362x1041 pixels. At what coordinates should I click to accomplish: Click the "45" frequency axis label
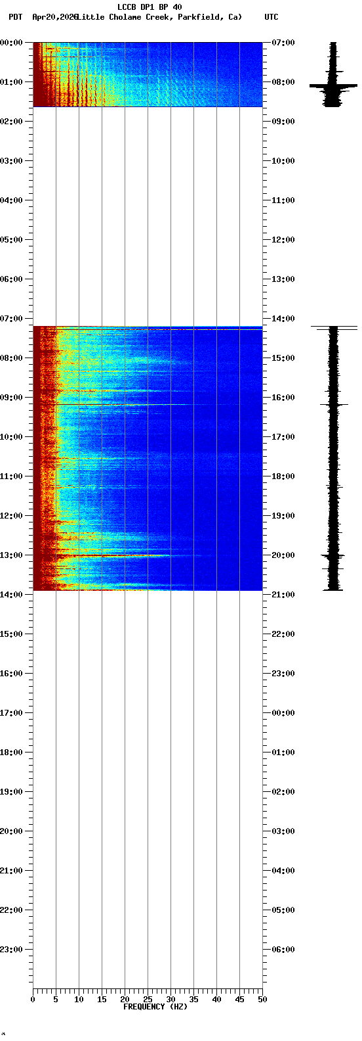(239, 1000)
